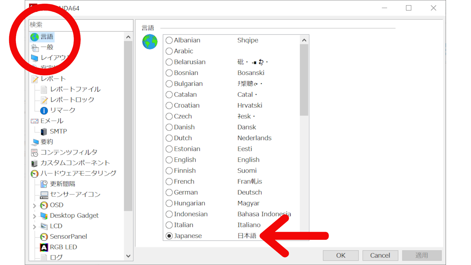471x265 pixels.
Task: Click the 検索 search field
Action: (81, 25)
